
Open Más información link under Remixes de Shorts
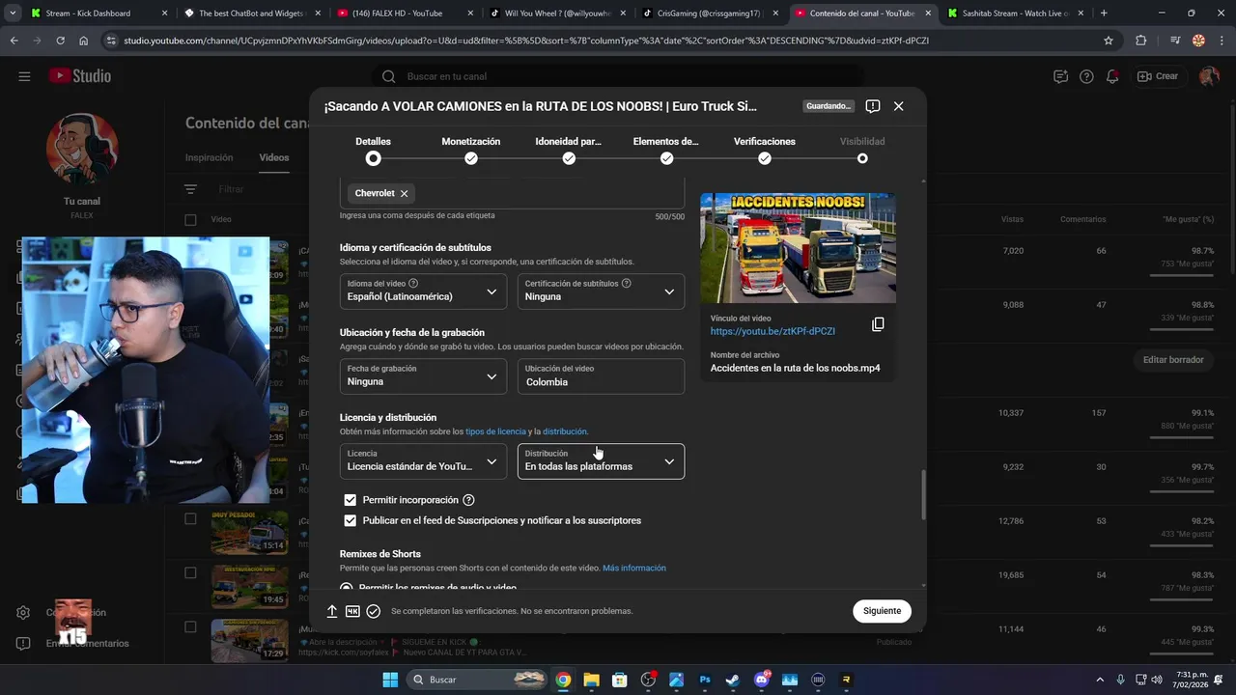[634, 568]
